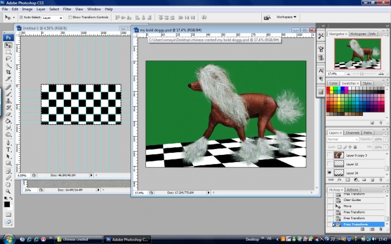Select the Healing Brush tool

8,87
